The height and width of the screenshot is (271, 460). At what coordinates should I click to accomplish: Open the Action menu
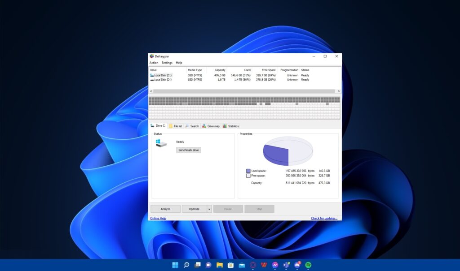[154, 63]
